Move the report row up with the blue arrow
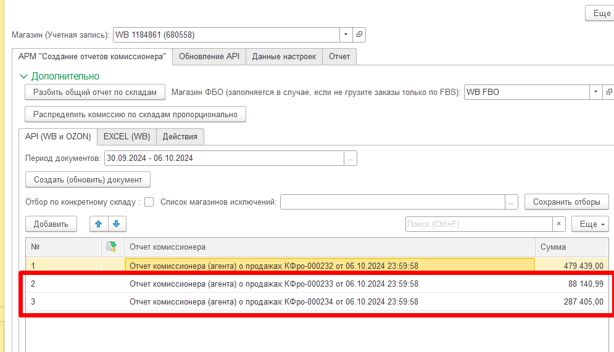Viewport: 614px width, 352px height. [99, 224]
